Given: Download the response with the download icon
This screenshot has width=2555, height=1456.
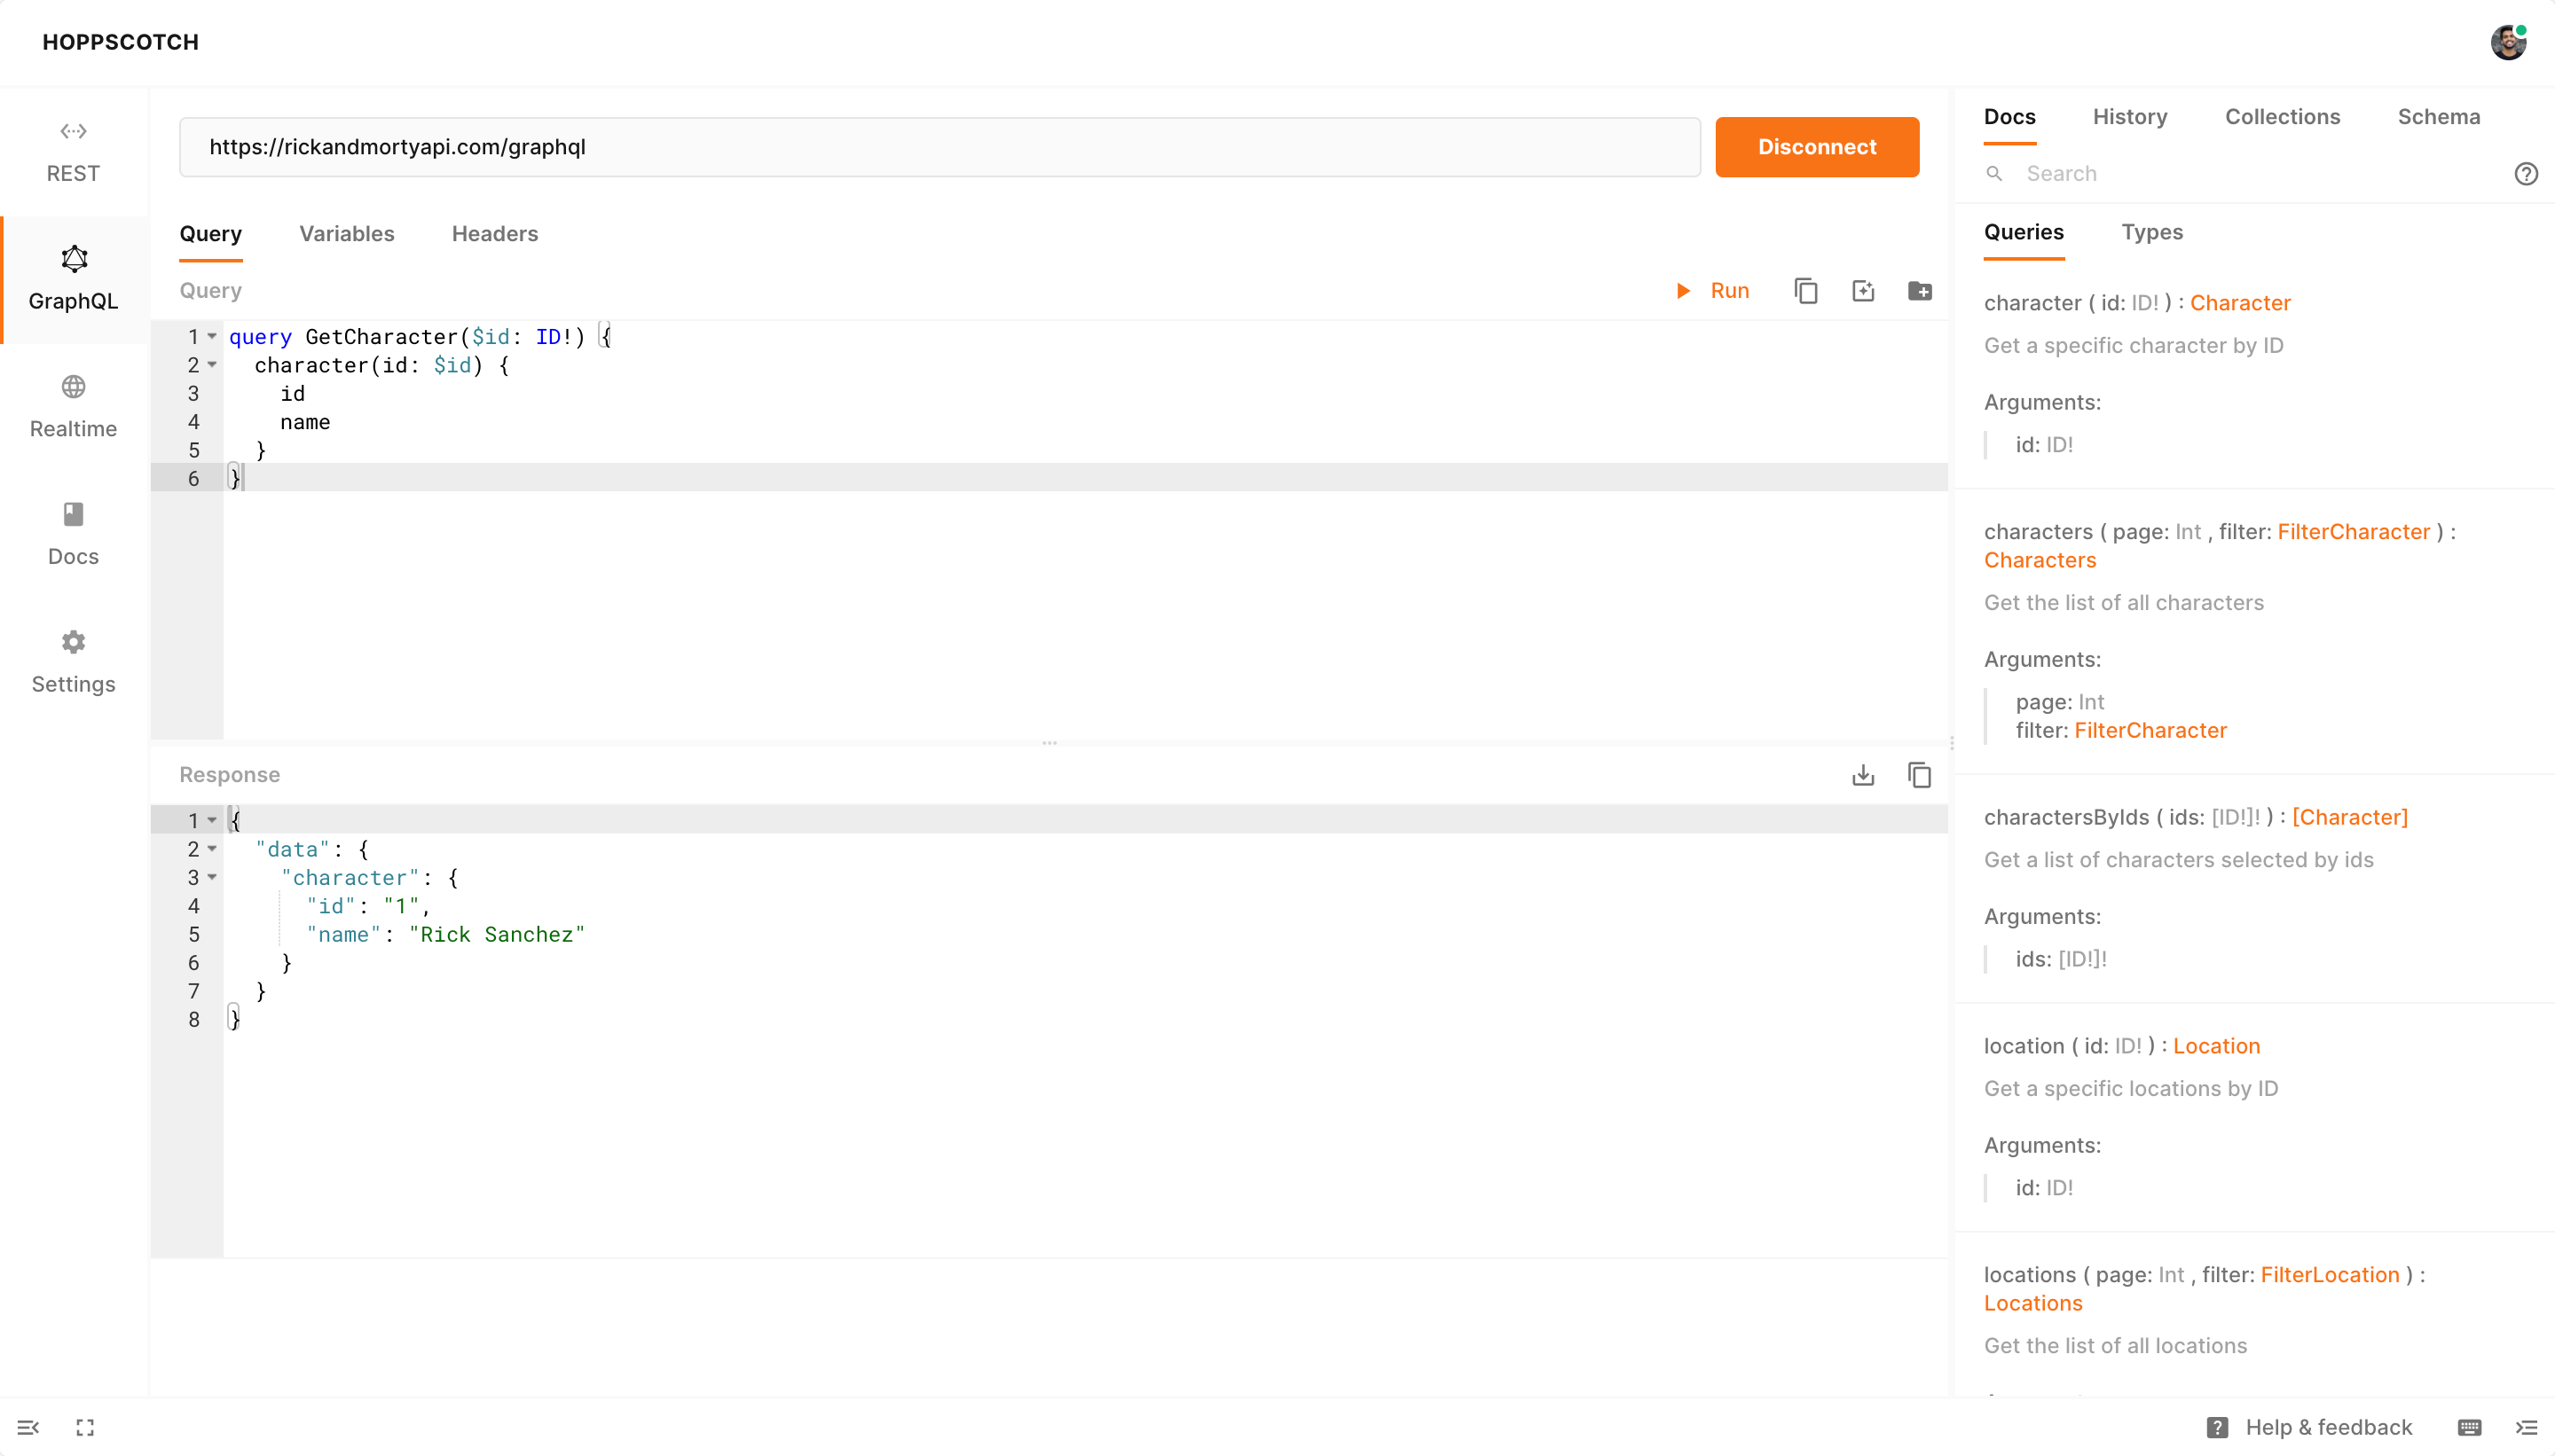Looking at the screenshot, I should pos(1863,775).
